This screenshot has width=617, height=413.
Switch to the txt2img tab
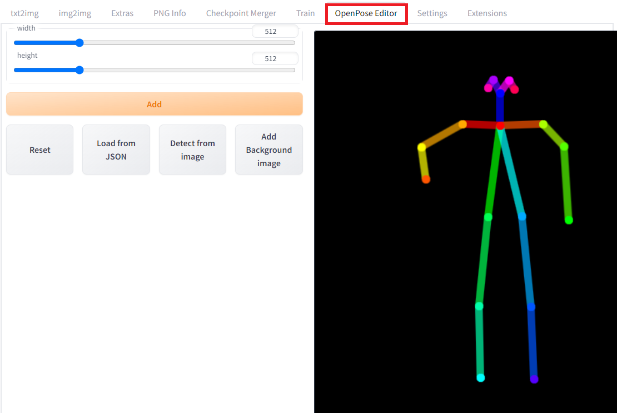24,13
